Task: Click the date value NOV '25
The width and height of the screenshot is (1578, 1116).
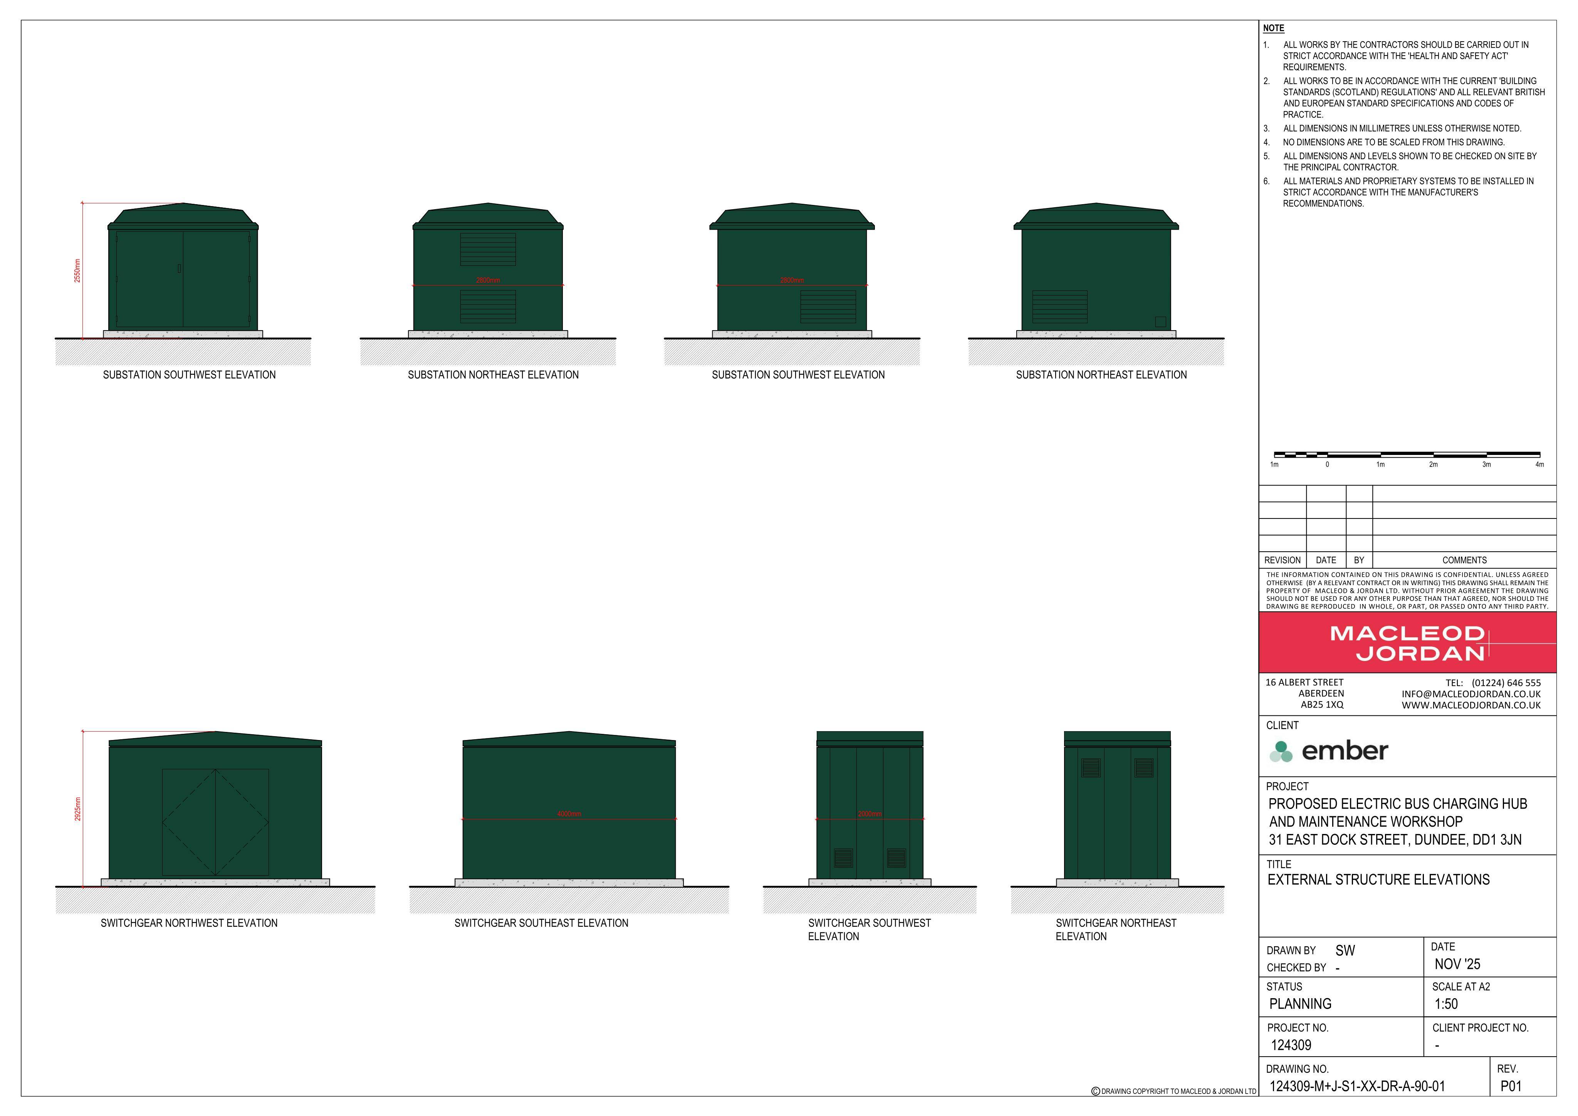Action: pyautogui.click(x=1457, y=964)
